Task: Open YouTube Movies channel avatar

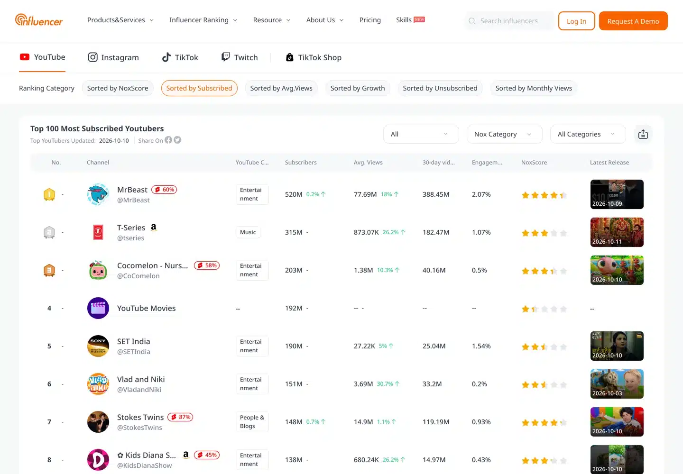Action: (98, 308)
